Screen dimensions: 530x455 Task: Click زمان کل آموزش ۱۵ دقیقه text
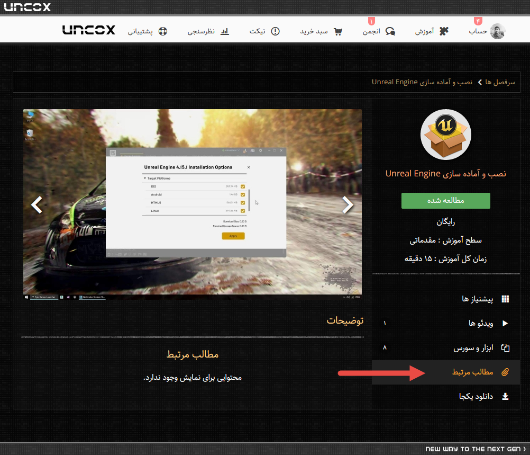445,260
